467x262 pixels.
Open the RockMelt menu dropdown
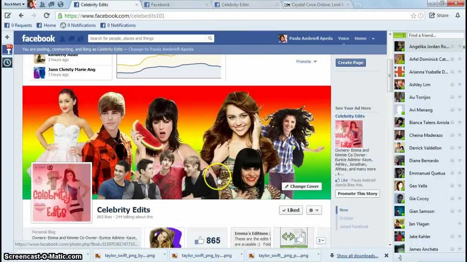(x=15, y=4)
